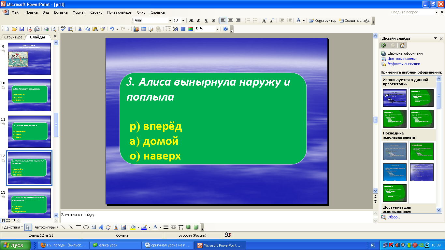This screenshot has width=445, height=250.
Task: Open font color dropdown in formatting toolbar
Action: coord(304,20)
